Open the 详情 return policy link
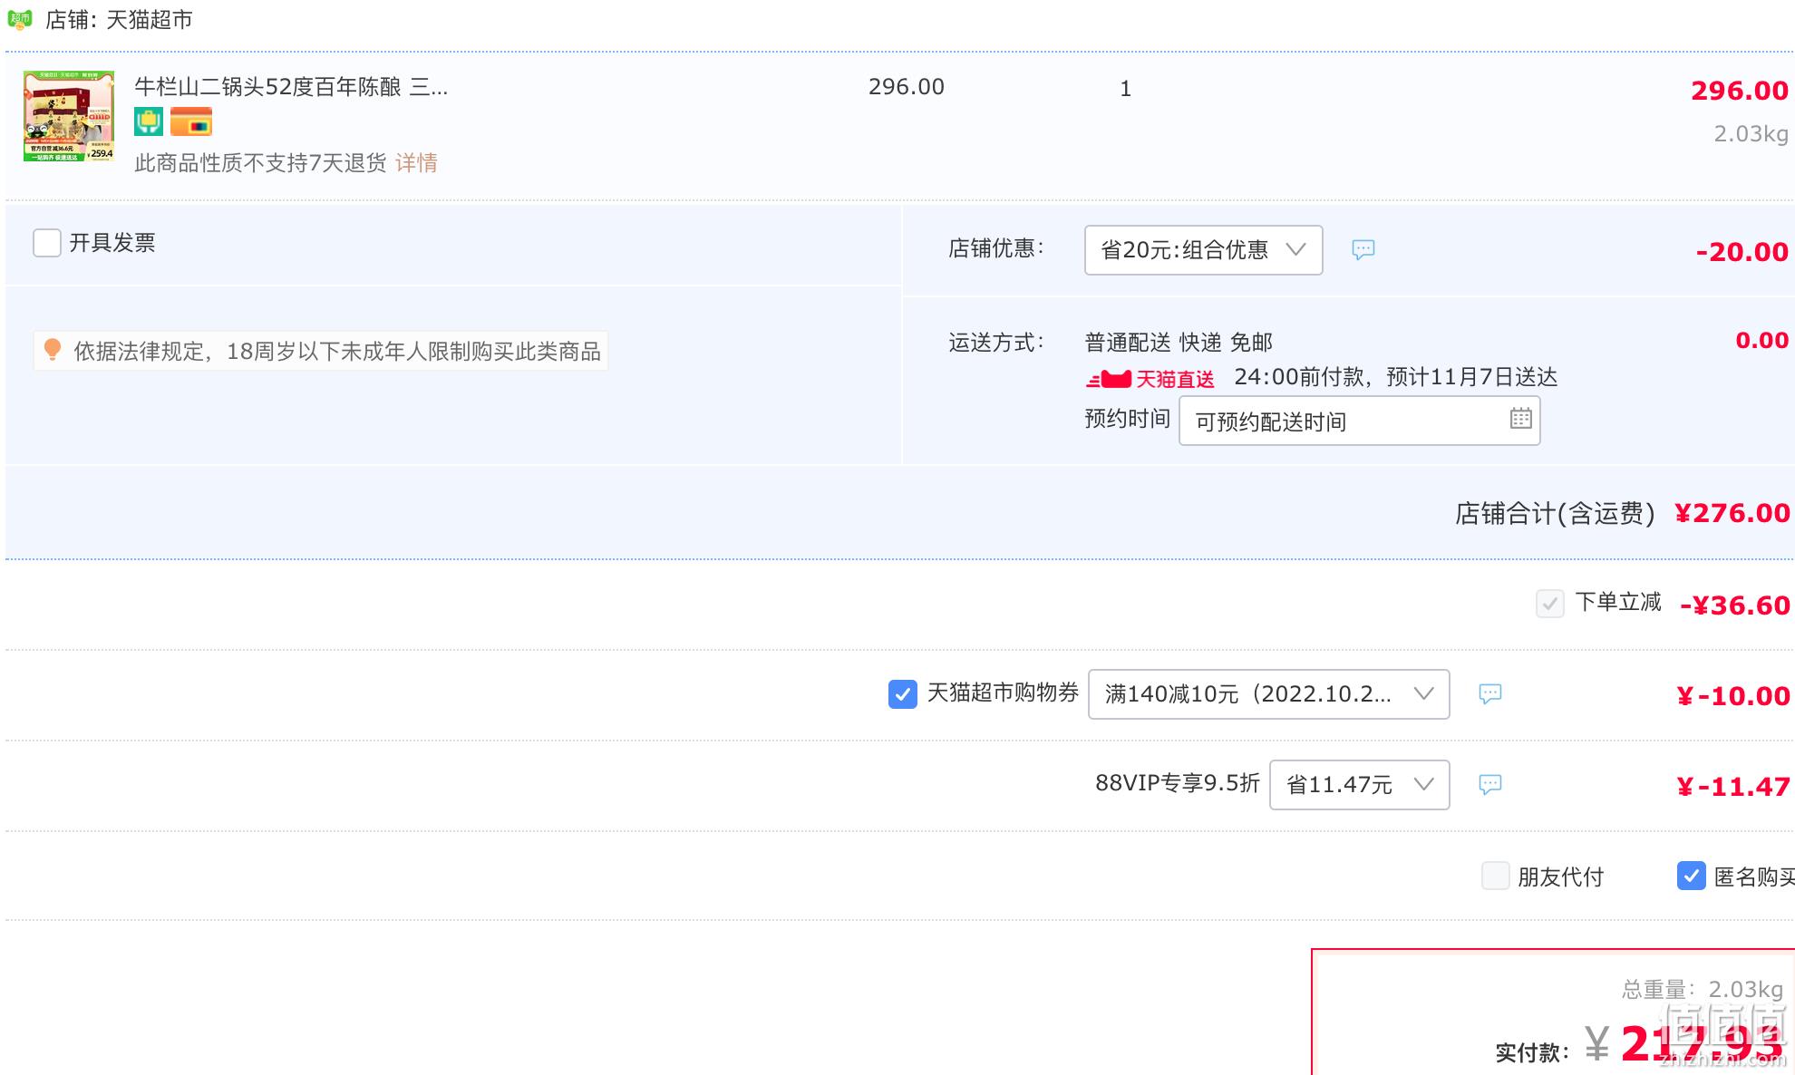 [x=416, y=162]
